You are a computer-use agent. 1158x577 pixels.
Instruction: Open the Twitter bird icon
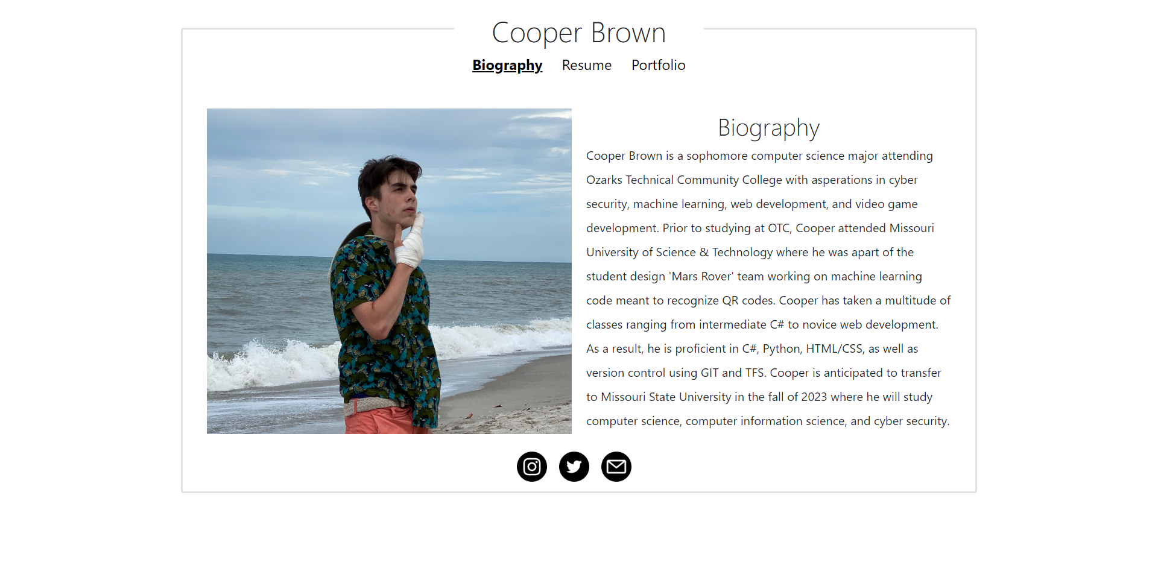pyautogui.click(x=574, y=467)
